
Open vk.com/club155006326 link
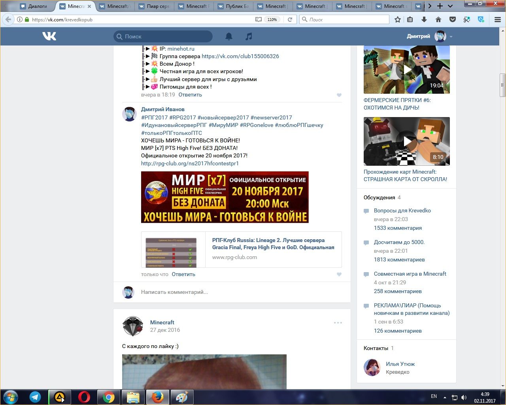coord(240,56)
